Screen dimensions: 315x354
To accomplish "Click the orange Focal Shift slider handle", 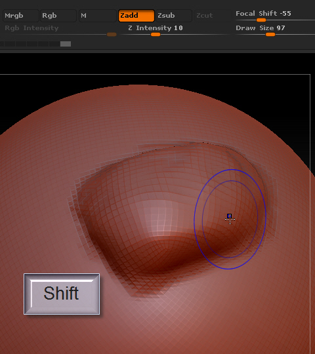I will pos(261,20).
